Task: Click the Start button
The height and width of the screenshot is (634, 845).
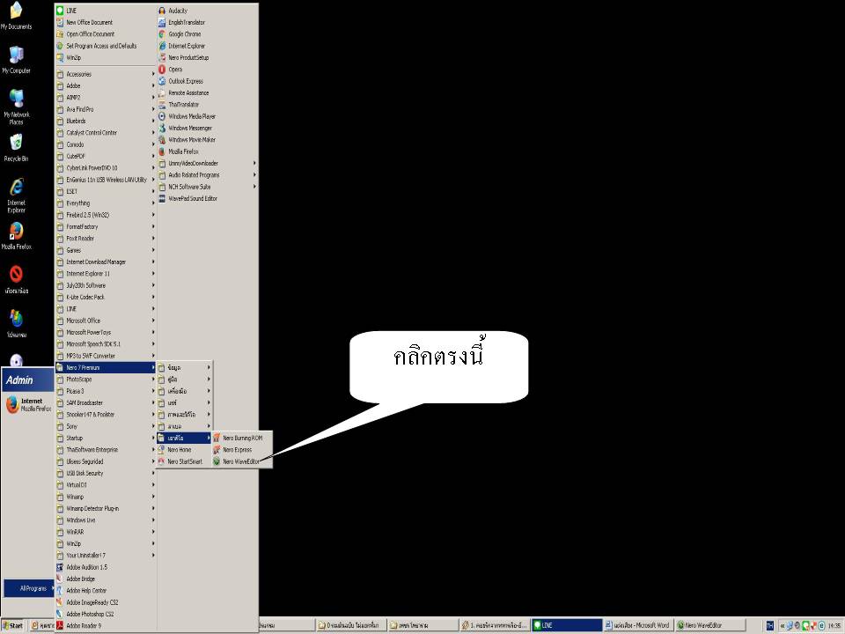Action: (x=13, y=626)
